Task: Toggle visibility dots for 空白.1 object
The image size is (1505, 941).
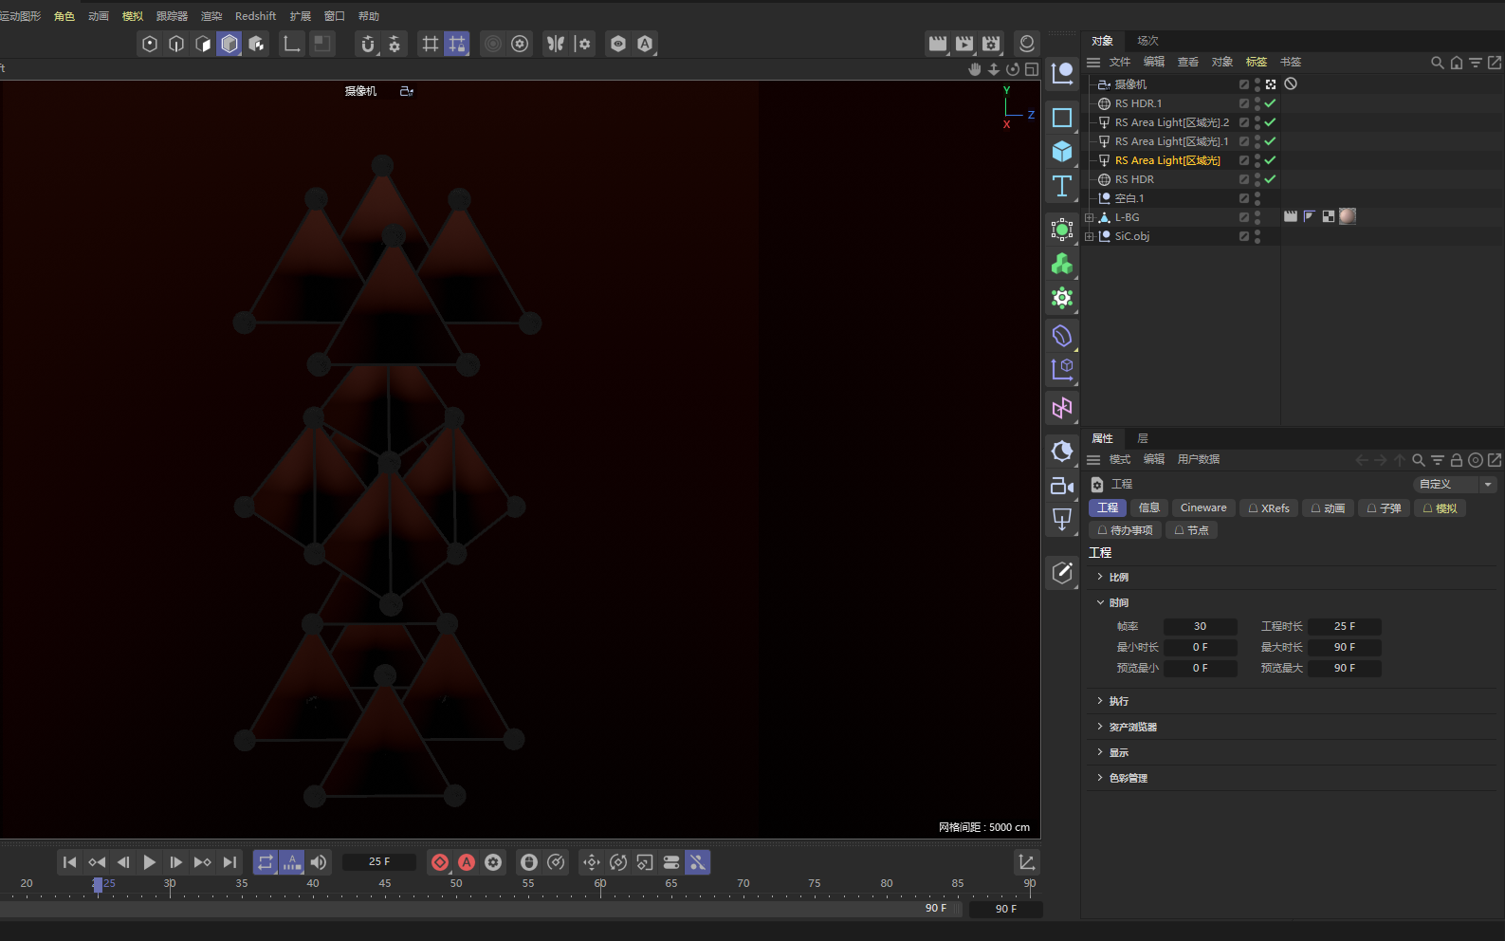Action: [1257, 198]
